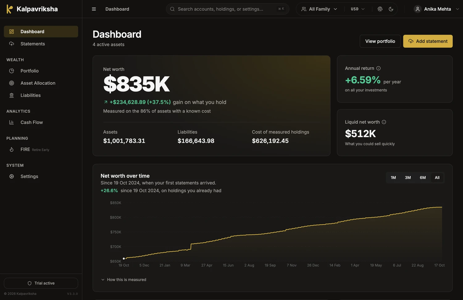Viewport: 463px width, 300px height.
Task: Click the +6.59% annual return value
Action: (x=363, y=80)
